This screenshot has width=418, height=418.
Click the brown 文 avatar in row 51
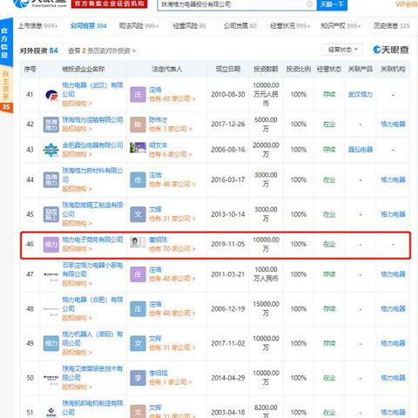point(138,412)
